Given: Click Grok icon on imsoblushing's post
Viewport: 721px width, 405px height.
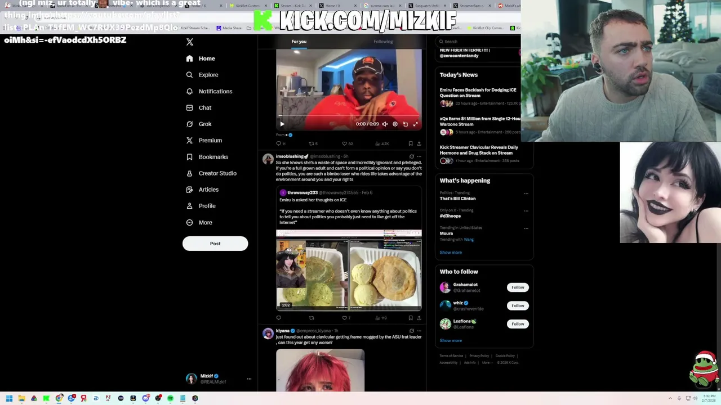Looking at the screenshot, I should pos(412,156).
